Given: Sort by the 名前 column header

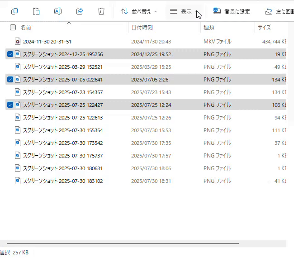Looking at the screenshot, I should [26, 28].
